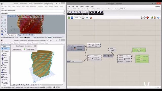This screenshot has height=91, width=162.
Task: Click Start/Stop server button
Action: click(x=17, y=49)
